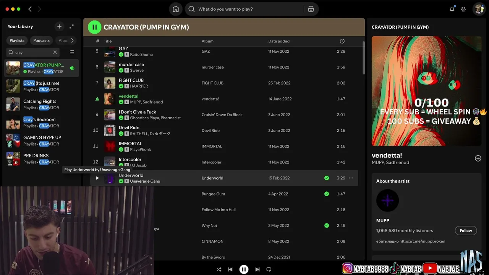This screenshot has height=275, width=489.
Task: Open CRAYATOR (PUMP...) playlist in library
Action: [41, 68]
